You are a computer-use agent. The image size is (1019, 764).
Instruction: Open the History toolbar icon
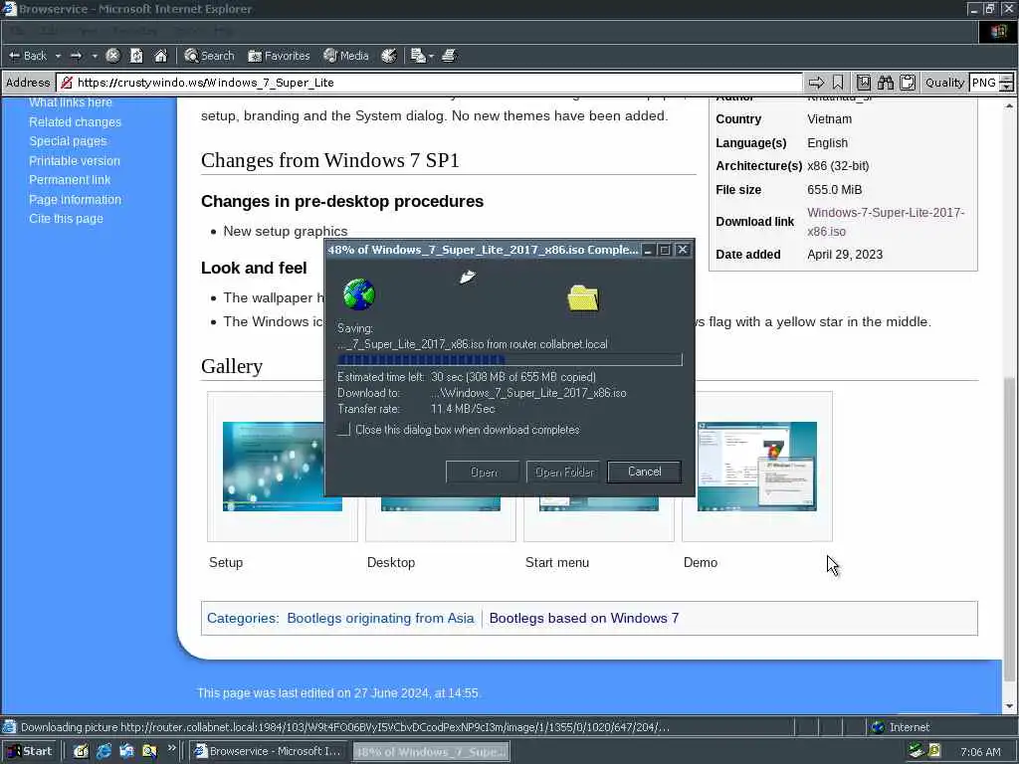click(389, 56)
